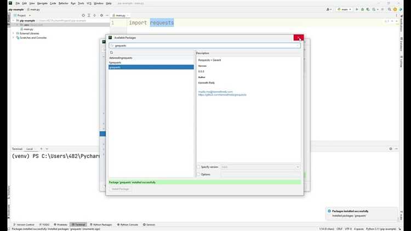Click the CRLF line separator widget

(x=339, y=229)
